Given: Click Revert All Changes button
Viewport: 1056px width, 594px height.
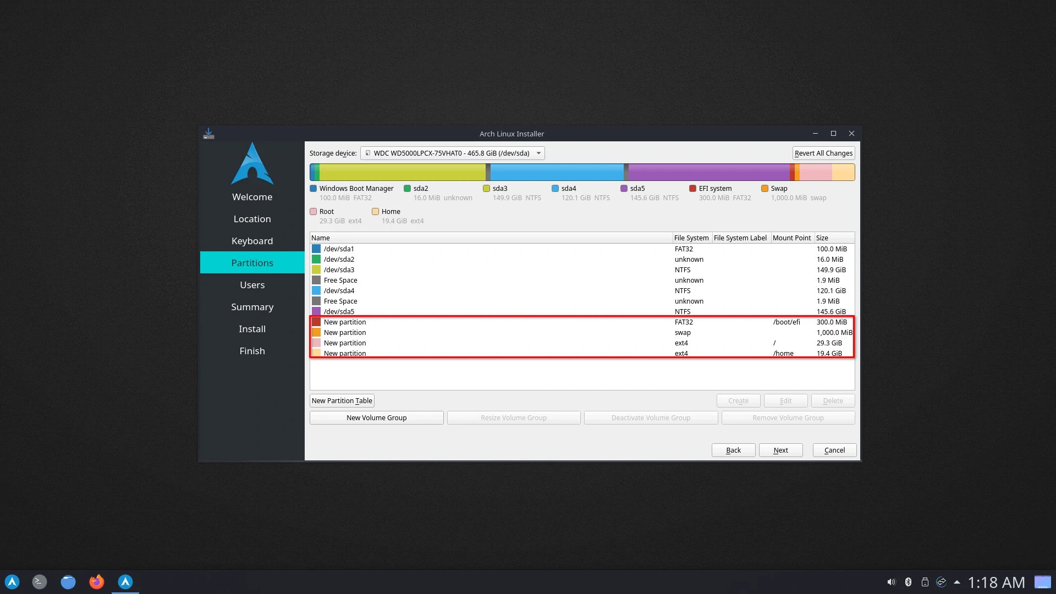Looking at the screenshot, I should click(x=823, y=153).
